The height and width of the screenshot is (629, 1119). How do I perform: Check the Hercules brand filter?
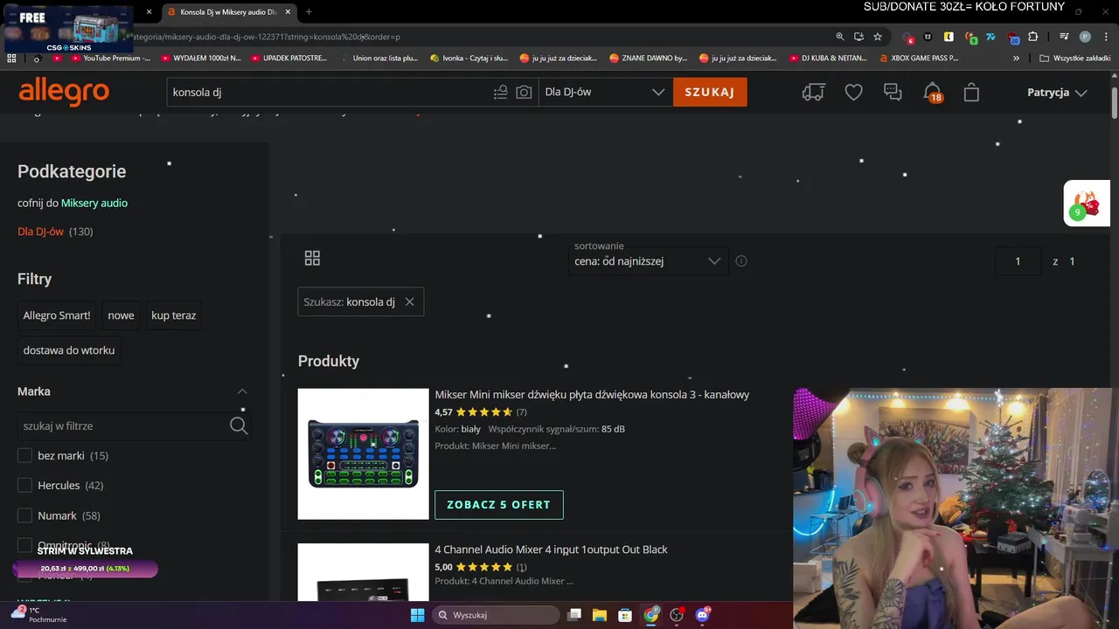[x=24, y=485]
